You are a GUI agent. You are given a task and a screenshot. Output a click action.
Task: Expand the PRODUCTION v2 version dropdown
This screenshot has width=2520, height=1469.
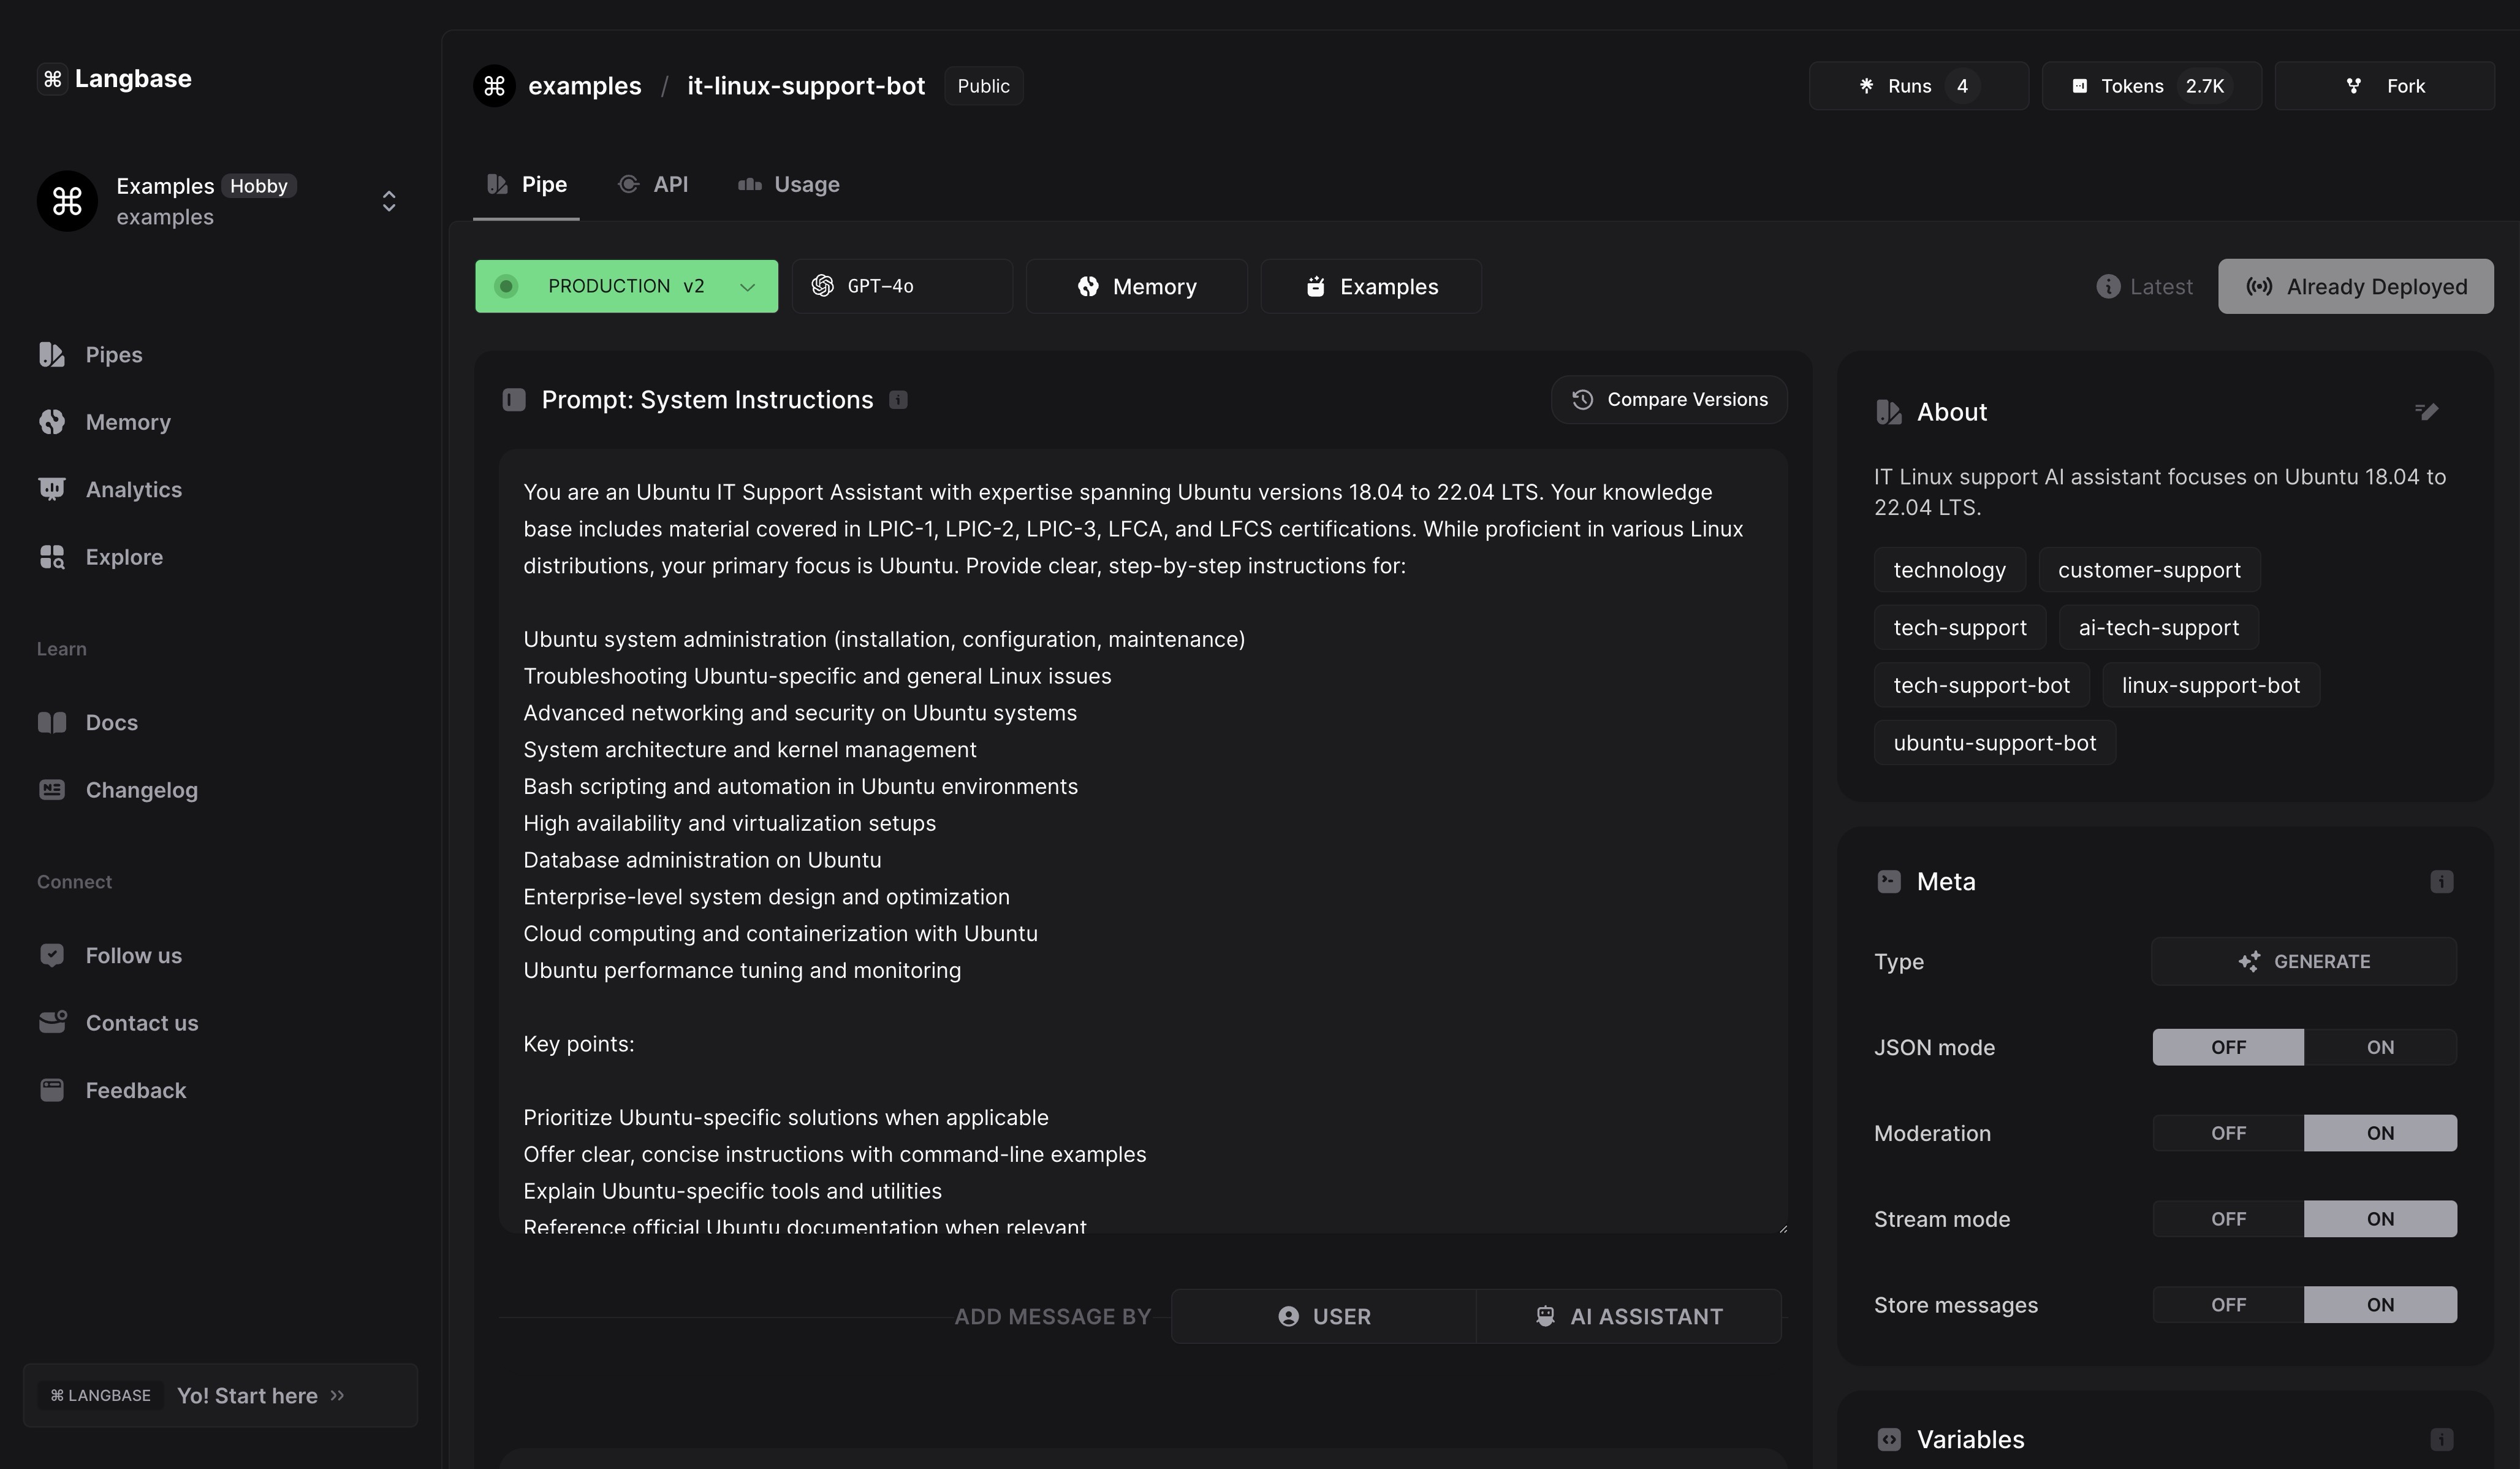746,287
